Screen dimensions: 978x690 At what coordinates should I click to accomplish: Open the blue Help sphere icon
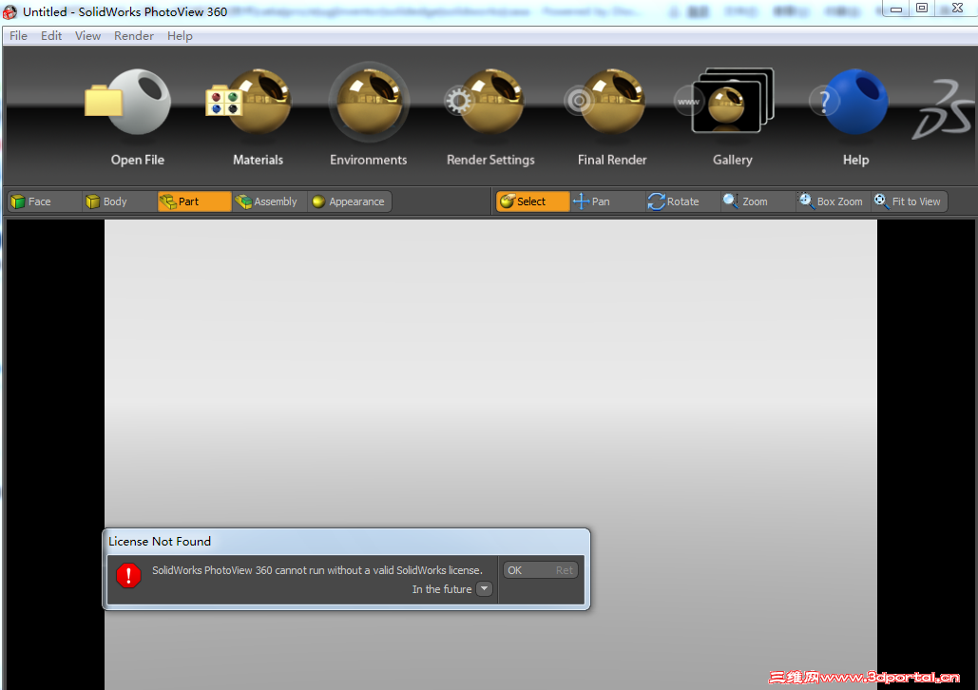pyautogui.click(x=849, y=102)
